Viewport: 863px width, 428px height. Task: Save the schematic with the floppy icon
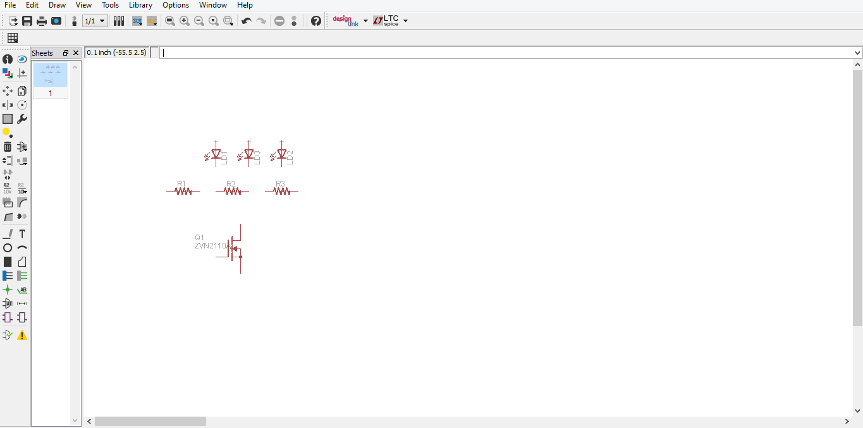pyautogui.click(x=27, y=21)
